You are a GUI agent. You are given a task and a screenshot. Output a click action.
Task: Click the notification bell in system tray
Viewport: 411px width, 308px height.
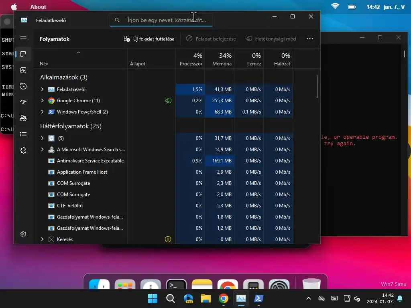click(400, 298)
